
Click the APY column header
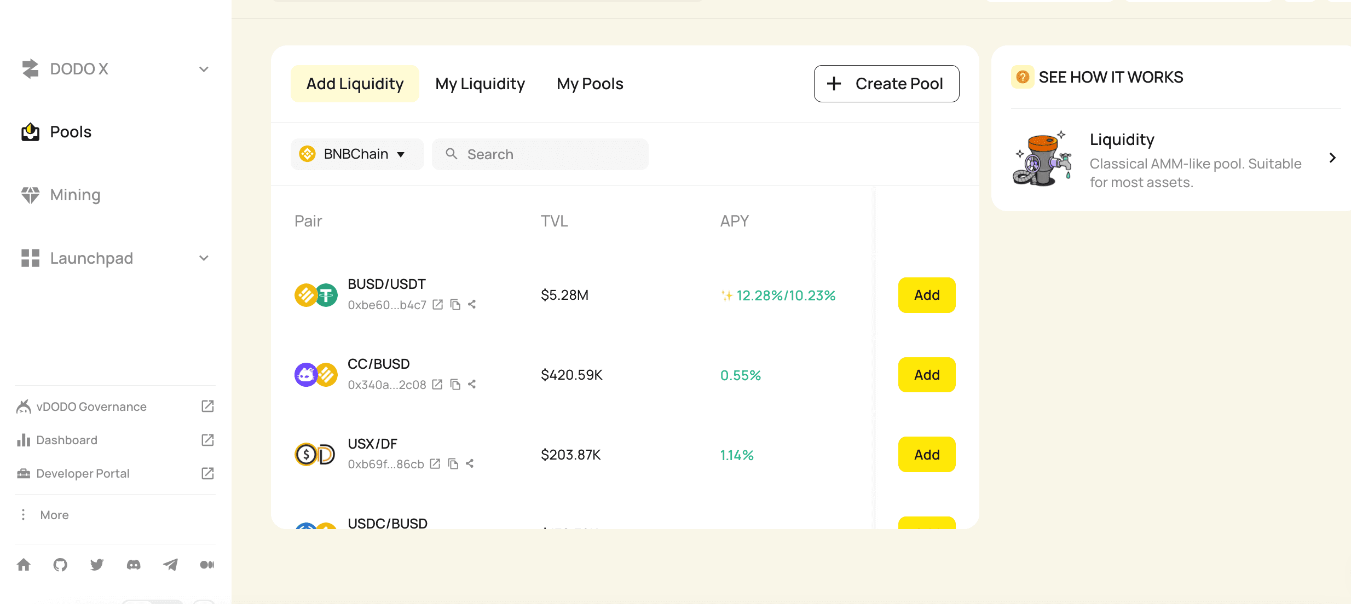coord(734,221)
